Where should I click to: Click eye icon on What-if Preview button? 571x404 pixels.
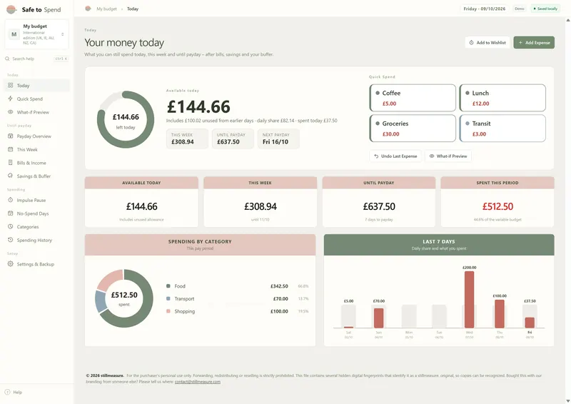point(432,156)
